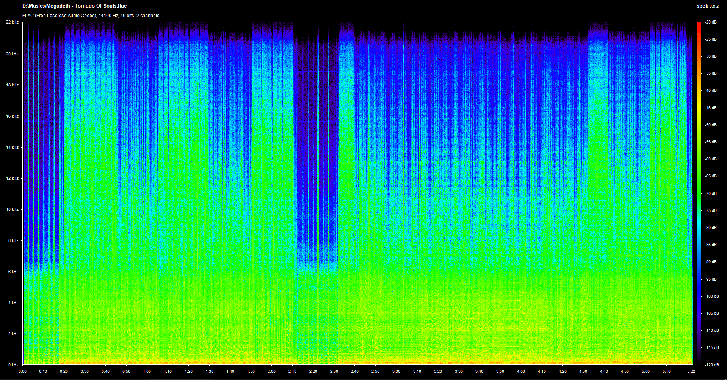Click the 18 kHz frequency axis label
727x380 pixels.
pyautogui.click(x=12, y=85)
